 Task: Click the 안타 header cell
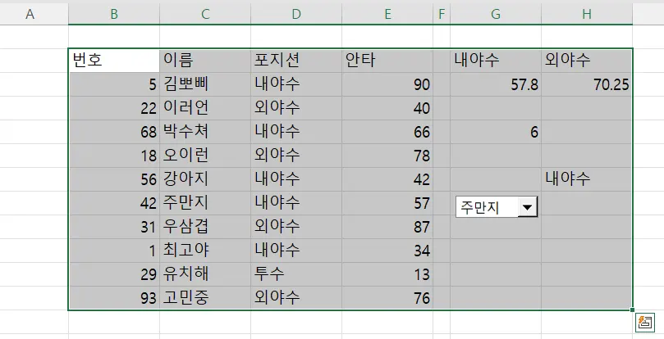coord(387,61)
